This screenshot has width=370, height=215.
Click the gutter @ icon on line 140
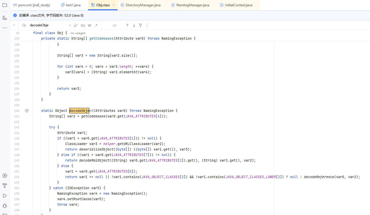tap(27, 111)
